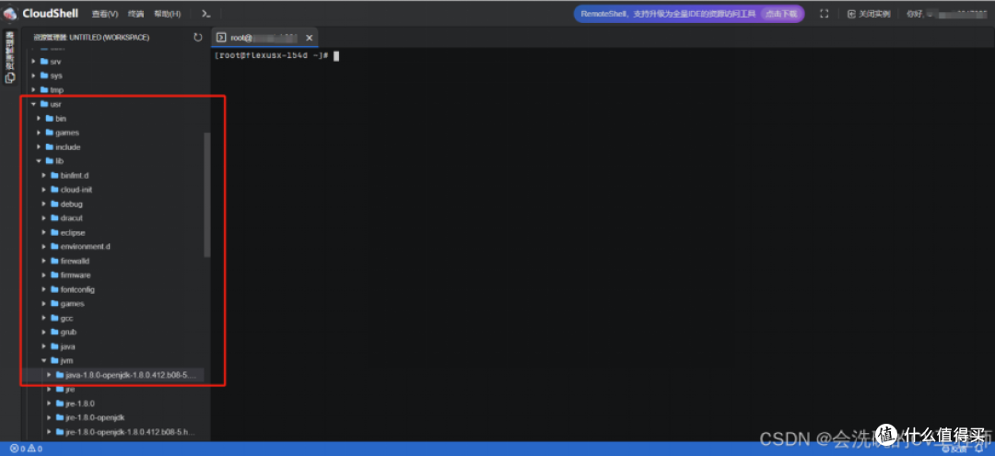Click the jre folder icon

(60, 389)
